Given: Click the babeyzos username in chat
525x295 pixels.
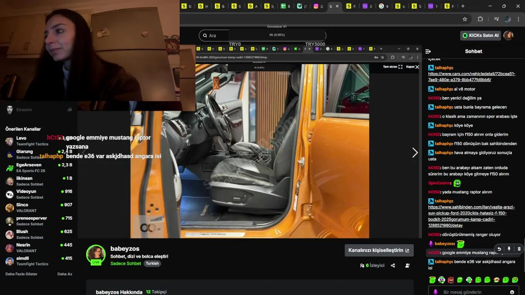Looking at the screenshot, I should [x=444, y=244].
